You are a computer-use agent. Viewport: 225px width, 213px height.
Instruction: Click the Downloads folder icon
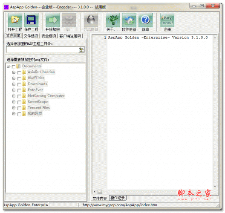click(24, 84)
